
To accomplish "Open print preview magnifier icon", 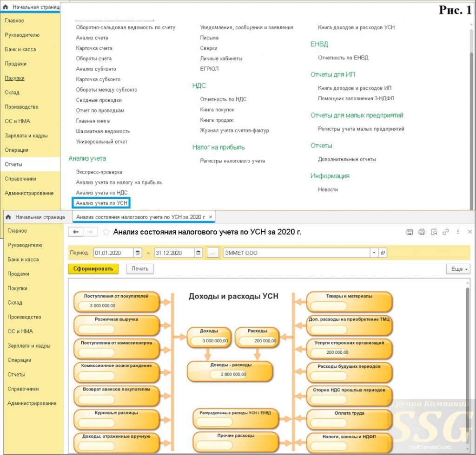I will (x=434, y=232).
